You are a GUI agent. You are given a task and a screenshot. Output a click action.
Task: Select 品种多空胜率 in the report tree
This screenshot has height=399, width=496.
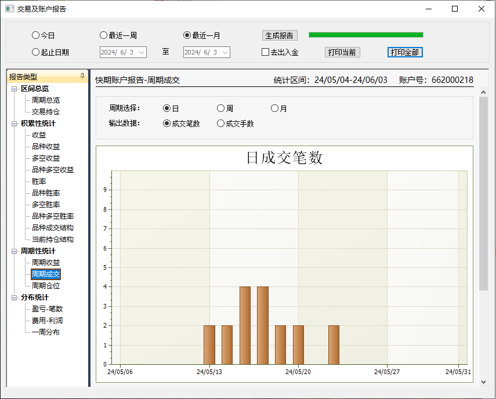tap(53, 216)
